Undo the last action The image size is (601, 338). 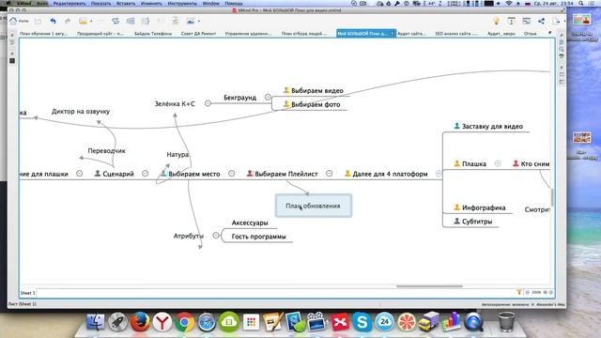[53, 21]
